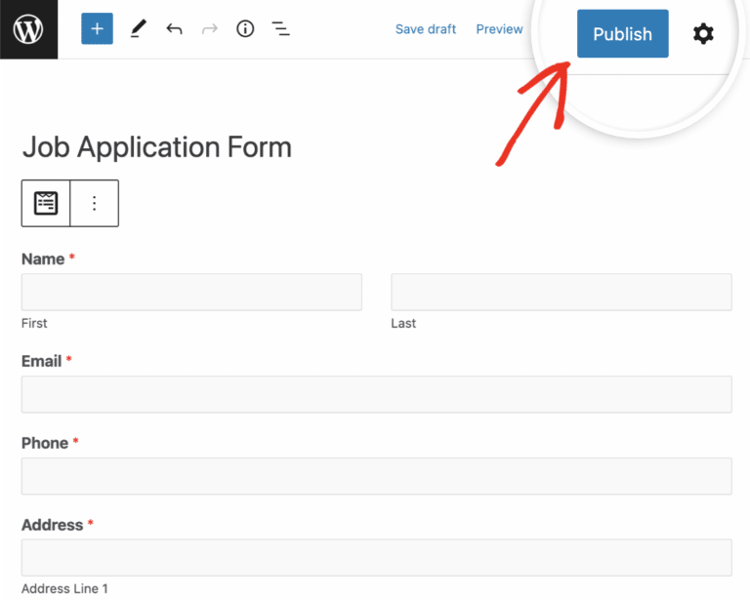
Task: Open the Preview option
Action: [499, 29]
